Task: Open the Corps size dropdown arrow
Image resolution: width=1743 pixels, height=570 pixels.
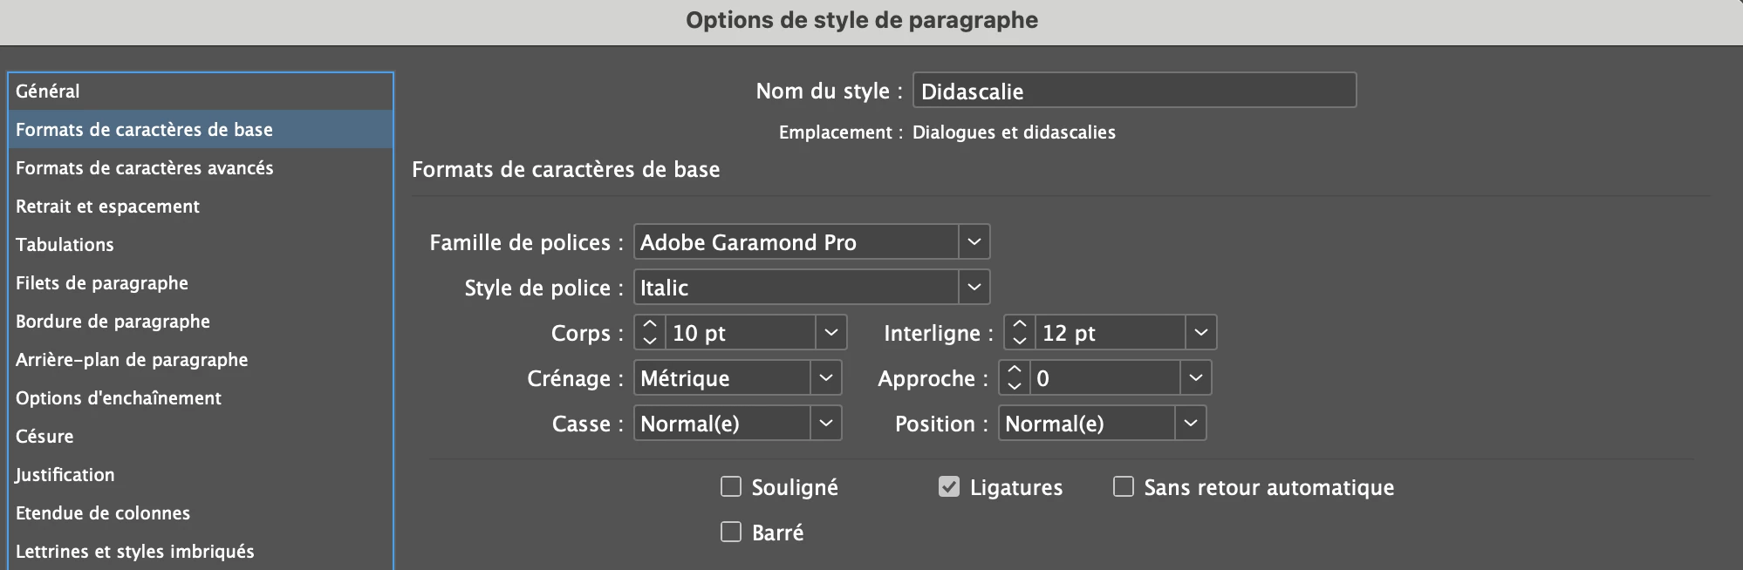Action: point(830,333)
